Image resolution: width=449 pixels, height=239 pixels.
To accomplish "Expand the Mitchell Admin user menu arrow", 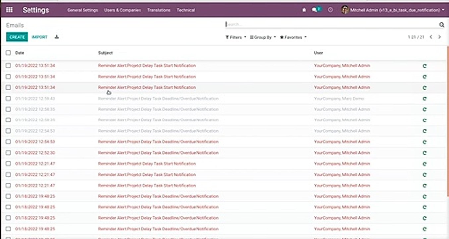I will point(443,10).
